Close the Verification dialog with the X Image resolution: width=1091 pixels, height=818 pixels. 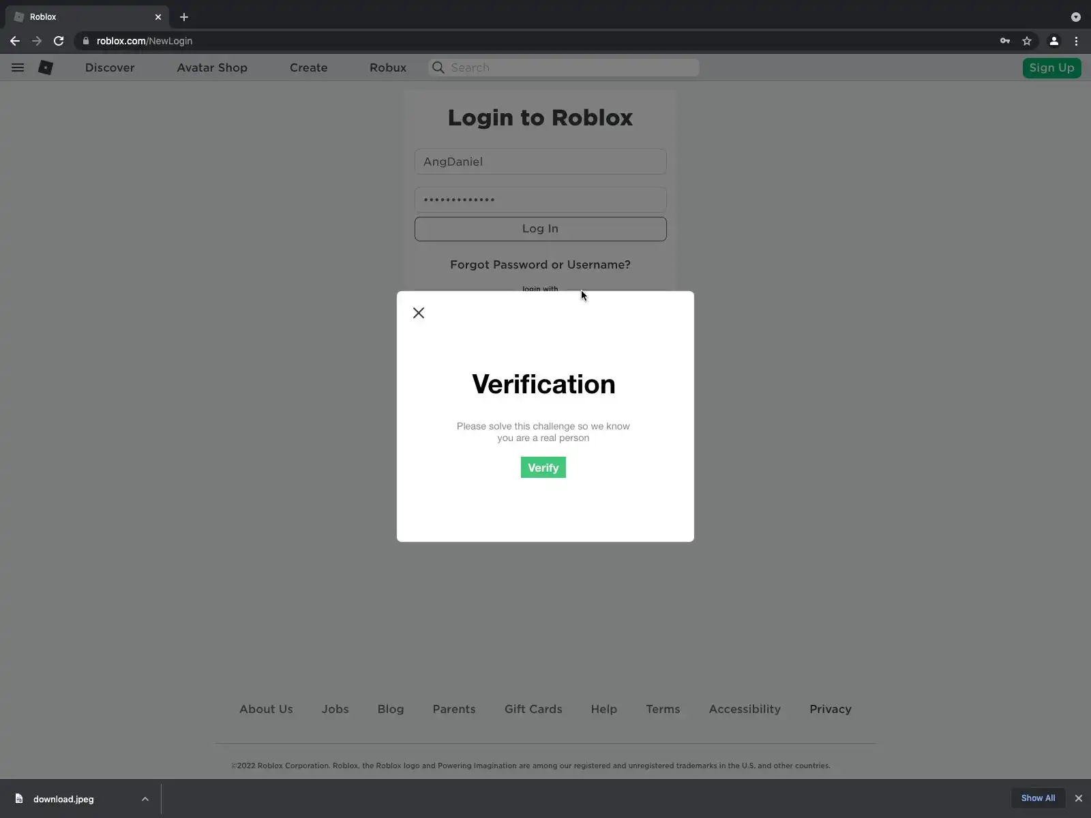point(419,313)
